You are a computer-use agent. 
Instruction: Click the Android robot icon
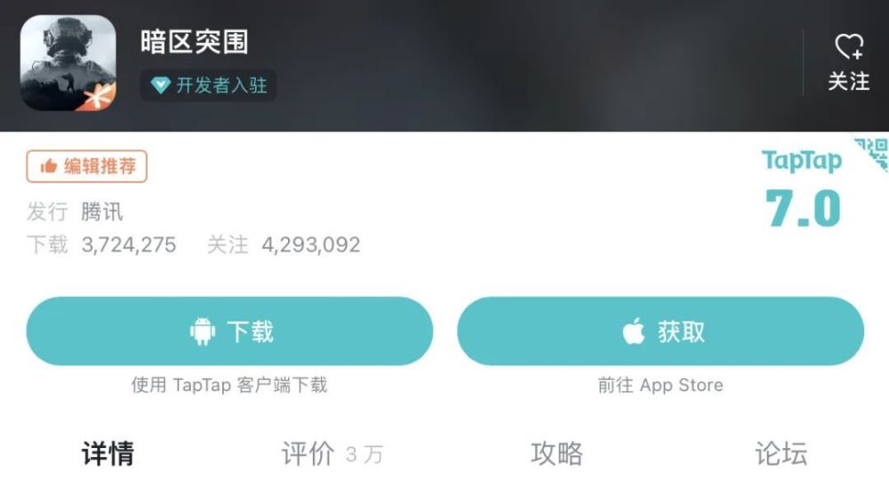tap(203, 332)
